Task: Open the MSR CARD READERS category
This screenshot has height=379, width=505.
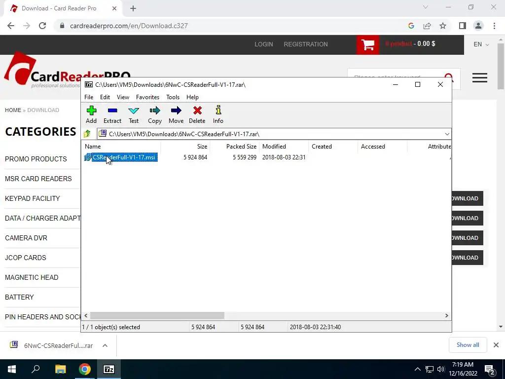Action: [38, 179]
